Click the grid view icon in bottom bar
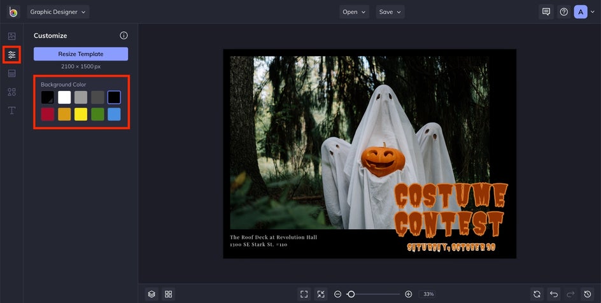This screenshot has height=303, width=601. [x=169, y=294]
